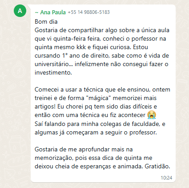The image size is (189, 188).
Task: Click the word "memorização," in the last paragraph
Action: (54, 158)
